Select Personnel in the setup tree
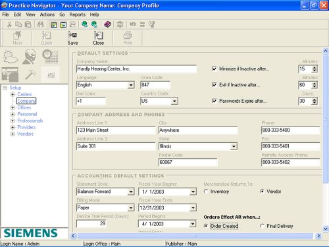 click(27, 114)
